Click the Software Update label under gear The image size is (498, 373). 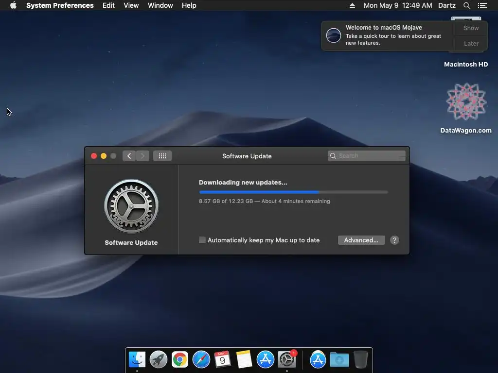[131, 243]
